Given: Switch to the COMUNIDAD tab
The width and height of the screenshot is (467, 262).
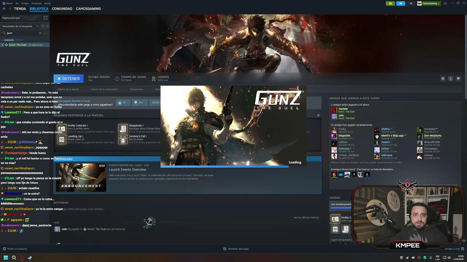Looking at the screenshot, I should 62,9.
